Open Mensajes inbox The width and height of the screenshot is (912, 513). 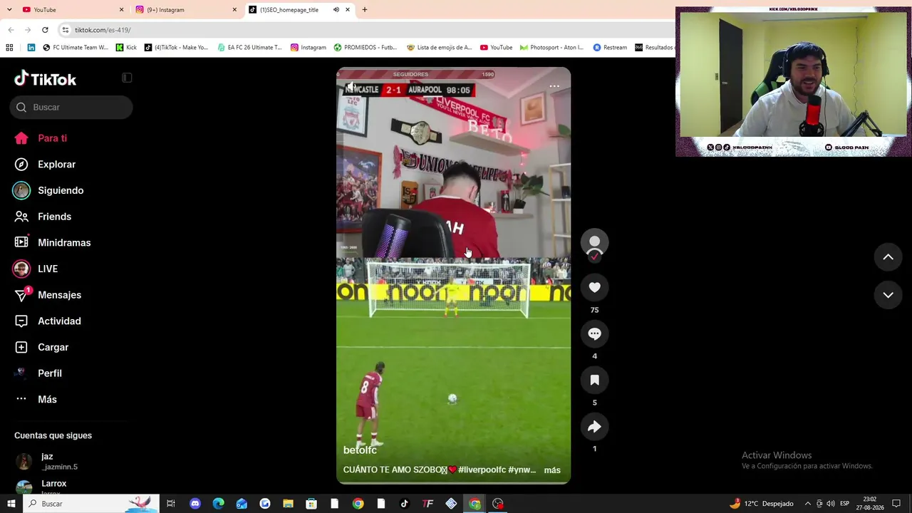tap(48, 295)
